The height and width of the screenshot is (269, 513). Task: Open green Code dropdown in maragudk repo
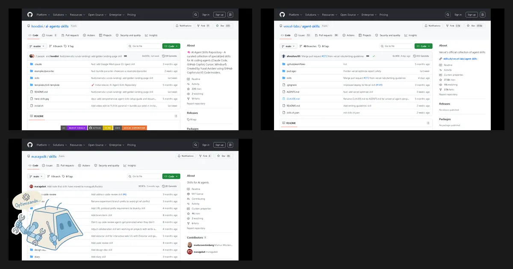(x=171, y=176)
